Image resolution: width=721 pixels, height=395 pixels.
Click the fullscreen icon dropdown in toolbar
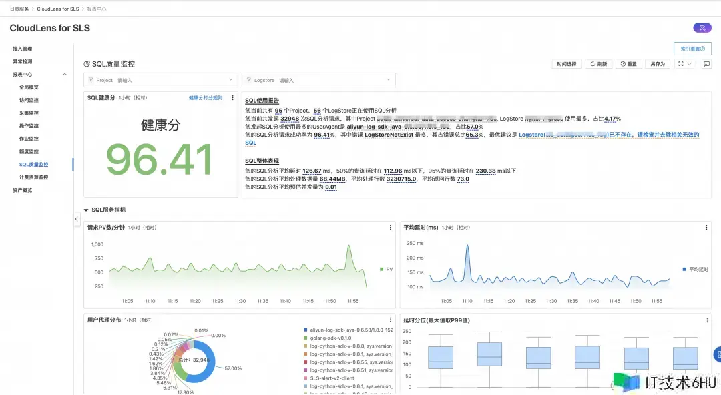click(684, 64)
